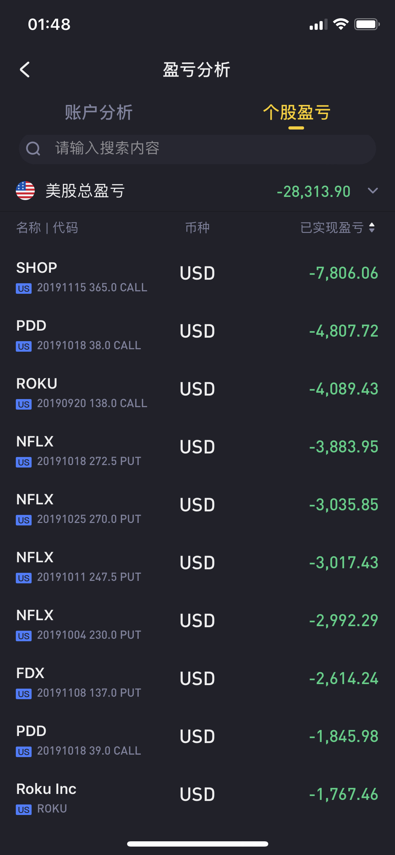Tap the US badge beside Roku Inc ticker
Screen dimensions: 395x855
24,809
